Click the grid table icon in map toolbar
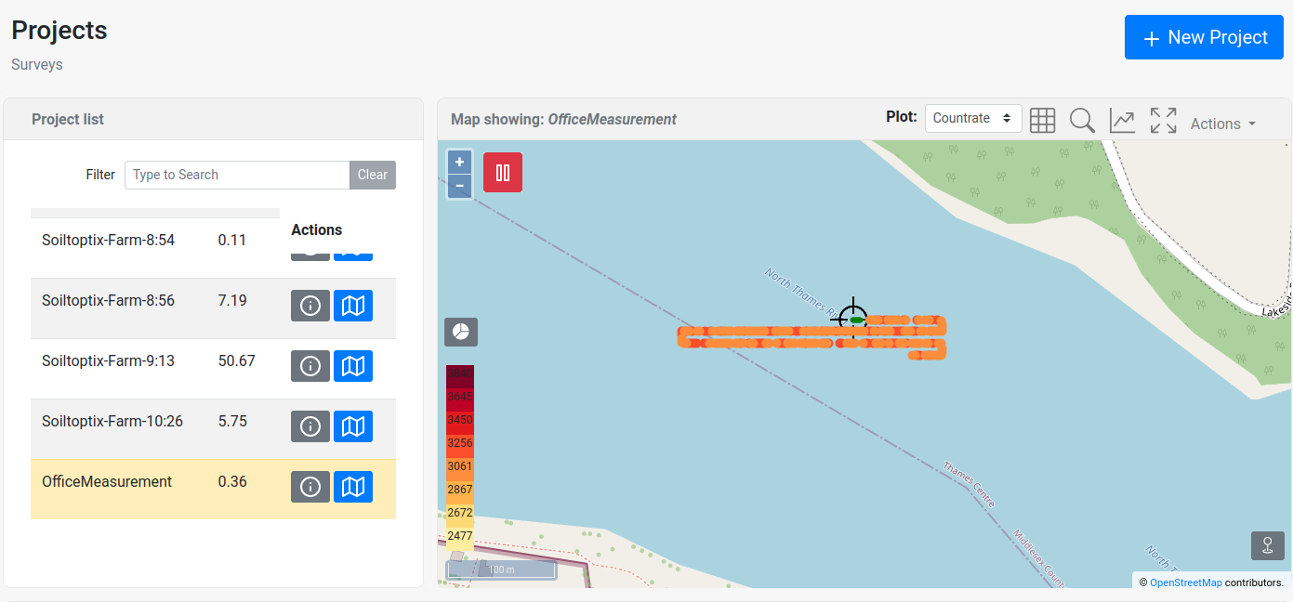Viewport: 1293px width, 602px height. tap(1042, 120)
